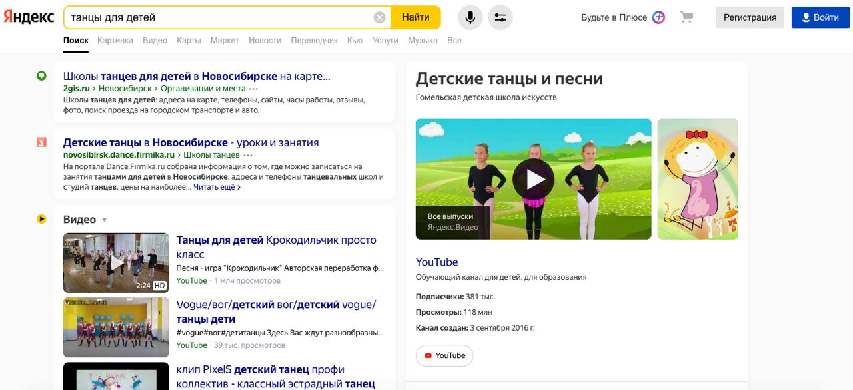Switch to Маркет tab
This screenshot has height=390, width=853.
point(225,40)
